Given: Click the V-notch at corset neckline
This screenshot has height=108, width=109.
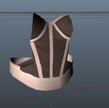Looking at the screenshot, I should click(50, 22).
